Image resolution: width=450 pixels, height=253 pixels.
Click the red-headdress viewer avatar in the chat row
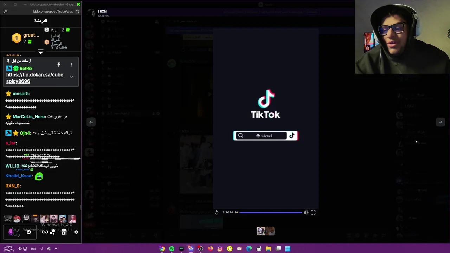click(x=17, y=219)
